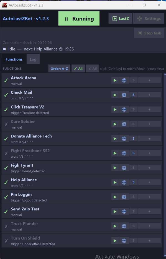This screenshot has height=259, width=166.
Task: Run the Figh Tyrant function
Action: (115, 168)
